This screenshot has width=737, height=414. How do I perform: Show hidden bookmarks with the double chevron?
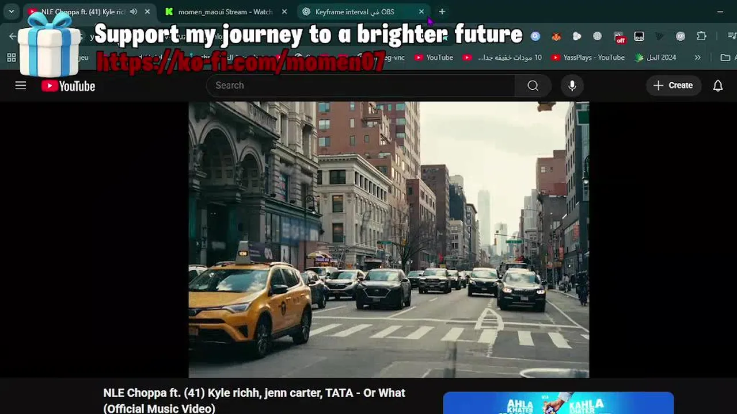coord(698,57)
